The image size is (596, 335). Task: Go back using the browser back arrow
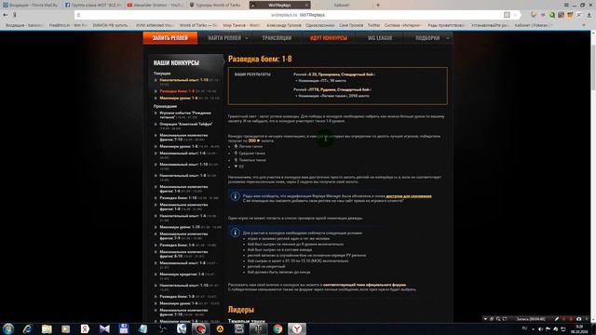6,15
